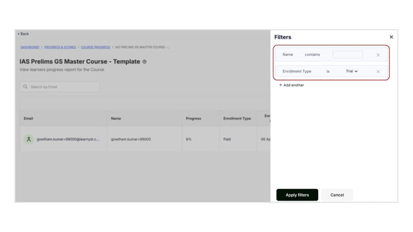Select the contains operator
This screenshot has width=413, height=232.
pyautogui.click(x=312, y=54)
